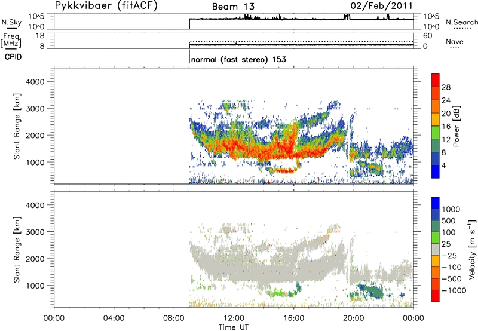Select the 'N.Sky' legend label

[x=11, y=22]
